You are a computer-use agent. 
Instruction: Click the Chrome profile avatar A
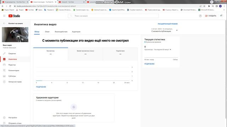220,6
